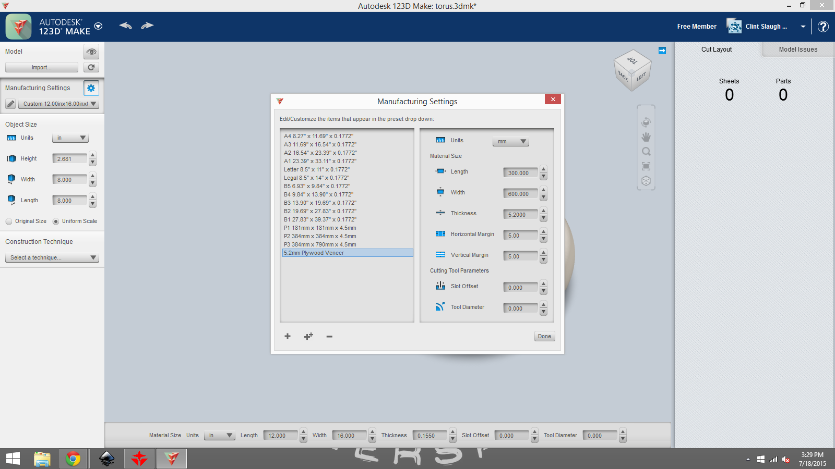Select Original Size radio button

click(9, 221)
